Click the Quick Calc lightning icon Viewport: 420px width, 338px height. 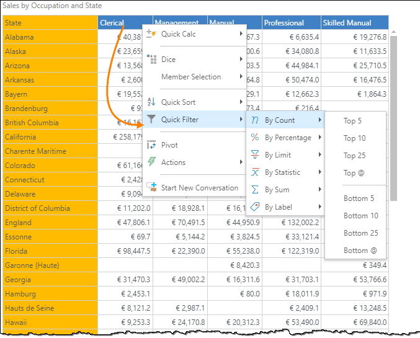151,34
